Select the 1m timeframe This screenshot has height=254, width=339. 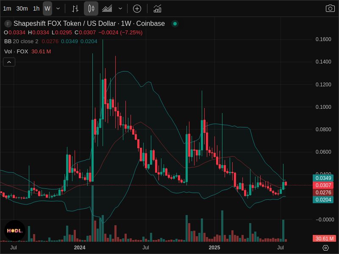pyautogui.click(x=7, y=8)
